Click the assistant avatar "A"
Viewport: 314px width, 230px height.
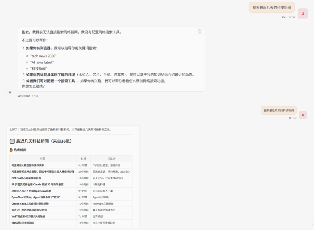pos(10,92)
